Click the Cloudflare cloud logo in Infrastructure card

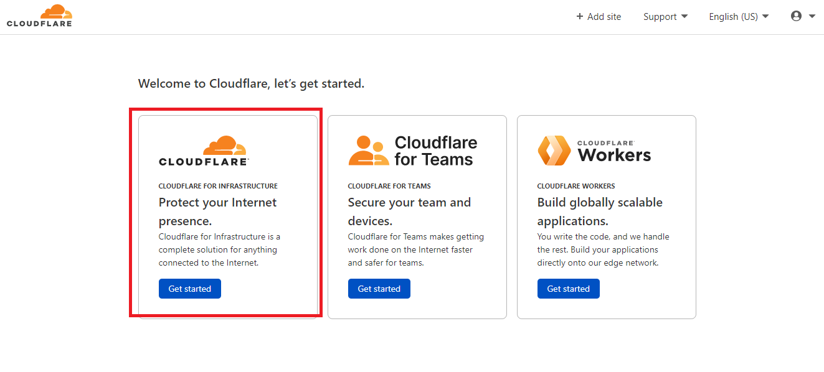coord(204,151)
